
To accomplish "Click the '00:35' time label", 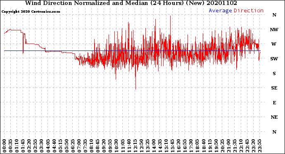I will pyautogui.click(x=10, y=146).
